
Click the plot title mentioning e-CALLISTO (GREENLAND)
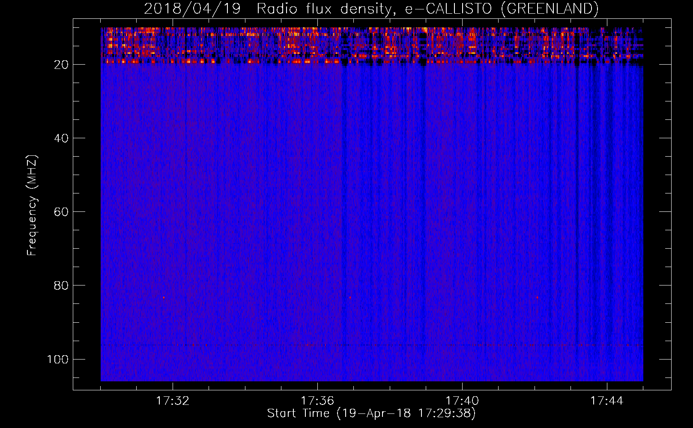click(x=371, y=9)
